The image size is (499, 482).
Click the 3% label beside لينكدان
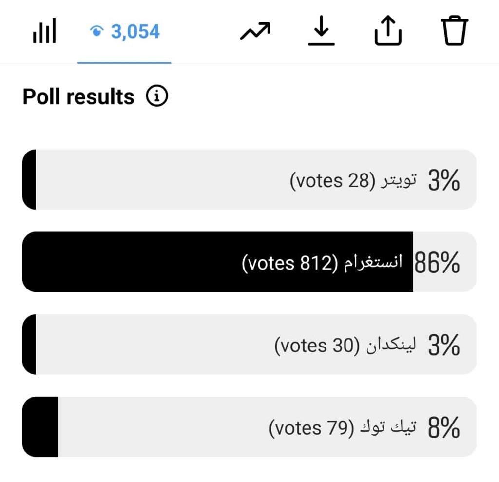(x=444, y=345)
